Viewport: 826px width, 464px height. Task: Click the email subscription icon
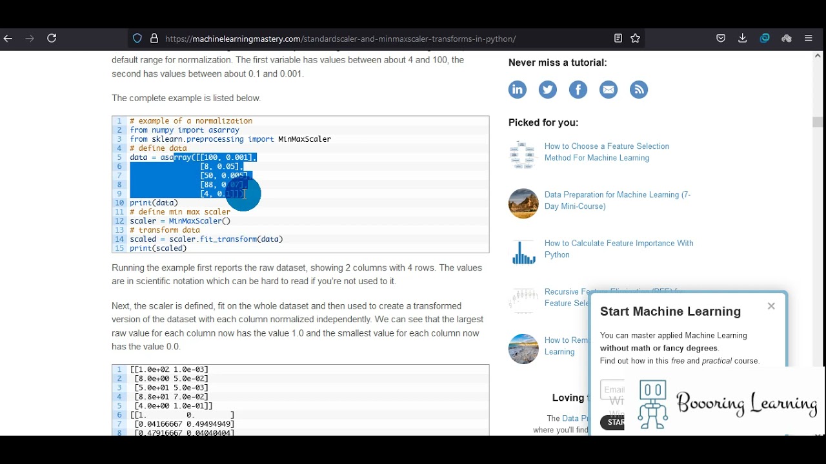pos(609,90)
